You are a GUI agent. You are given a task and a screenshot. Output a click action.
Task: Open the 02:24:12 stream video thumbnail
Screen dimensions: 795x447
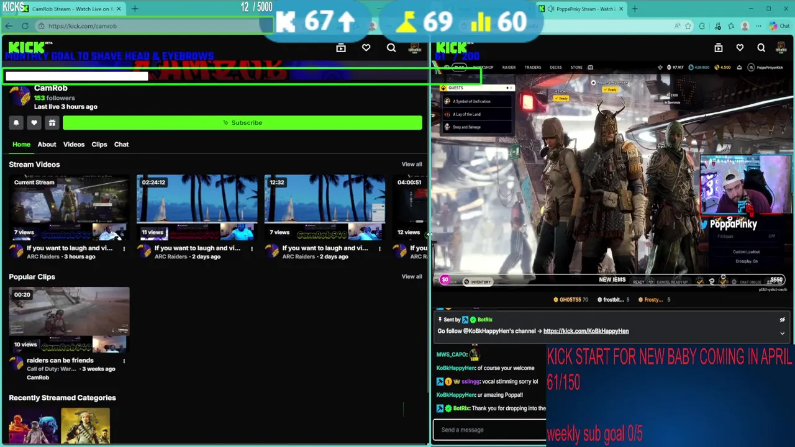(197, 208)
